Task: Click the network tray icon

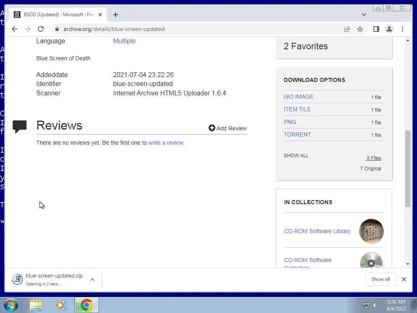Action: (366, 305)
